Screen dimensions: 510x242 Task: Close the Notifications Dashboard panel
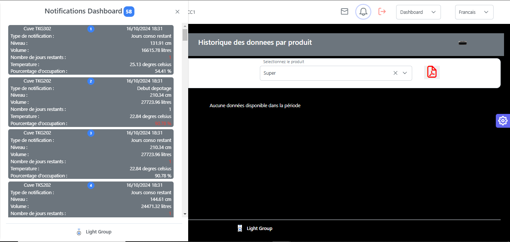click(177, 12)
